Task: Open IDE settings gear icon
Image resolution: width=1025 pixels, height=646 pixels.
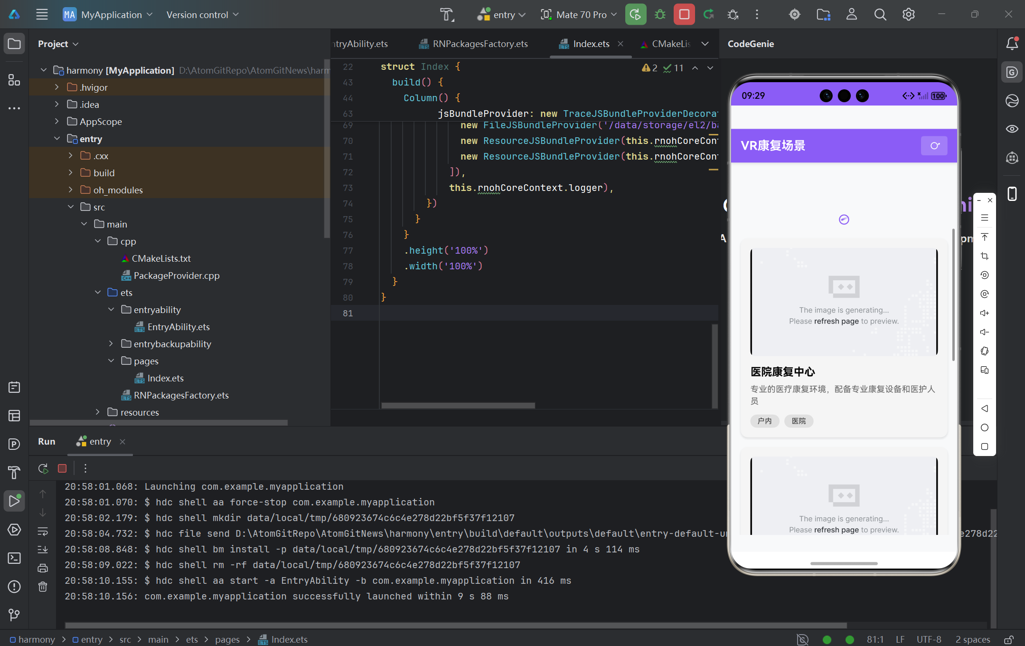Action: 908,15
